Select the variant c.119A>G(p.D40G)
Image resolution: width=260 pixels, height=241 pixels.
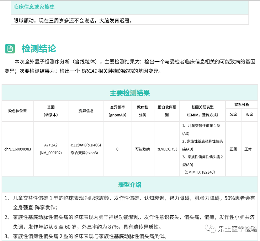coord(86,145)
